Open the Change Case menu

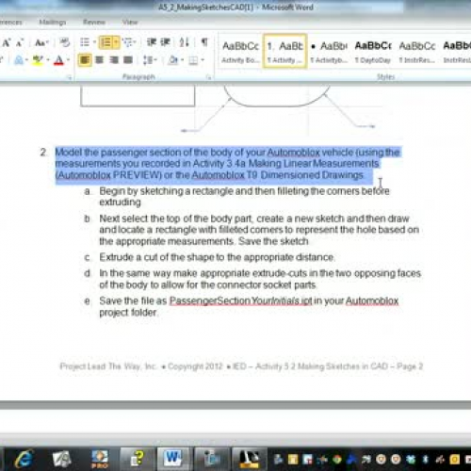pos(41,42)
